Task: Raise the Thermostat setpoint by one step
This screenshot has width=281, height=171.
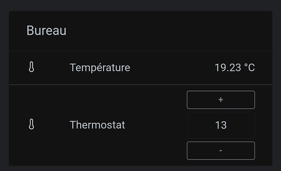Action: (x=221, y=100)
